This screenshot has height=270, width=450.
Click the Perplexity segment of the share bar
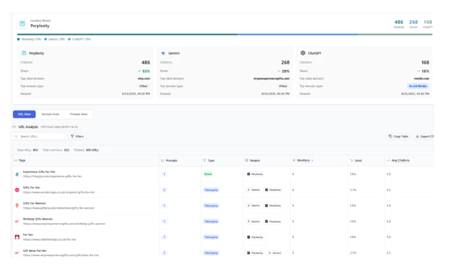point(127,34)
